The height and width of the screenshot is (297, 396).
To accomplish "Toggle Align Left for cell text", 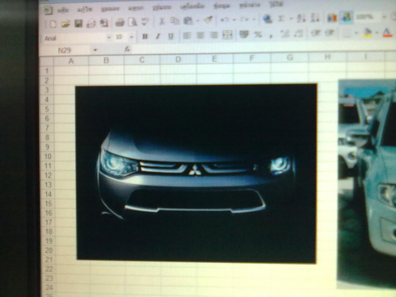I will pos(186,35).
